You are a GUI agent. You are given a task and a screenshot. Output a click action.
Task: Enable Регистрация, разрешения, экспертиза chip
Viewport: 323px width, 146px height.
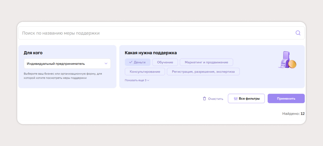(203, 72)
